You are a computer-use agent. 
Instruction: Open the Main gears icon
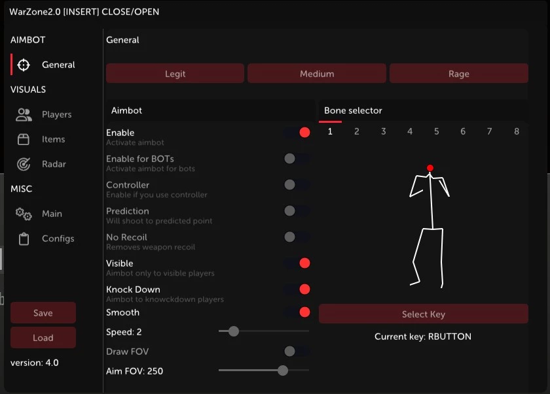click(x=24, y=214)
